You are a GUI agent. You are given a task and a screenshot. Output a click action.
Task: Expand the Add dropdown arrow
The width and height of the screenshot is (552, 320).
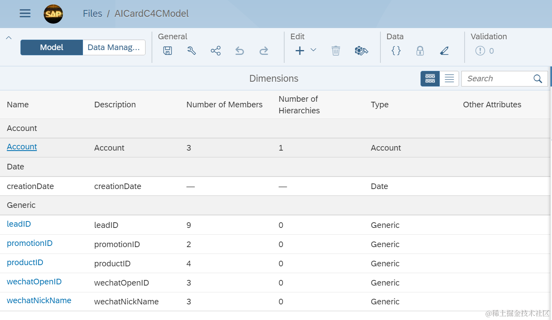(313, 50)
